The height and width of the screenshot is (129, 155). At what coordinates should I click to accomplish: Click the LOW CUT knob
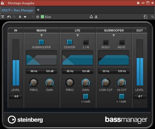(x=106, y=83)
